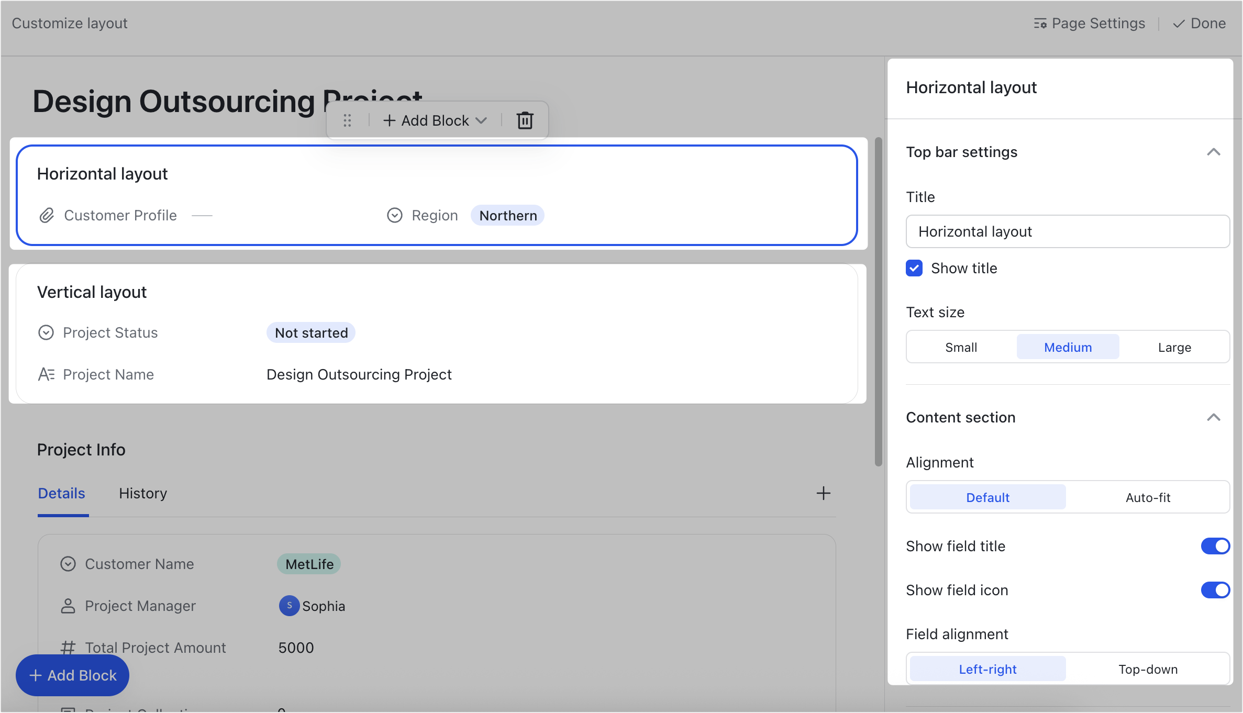Screen dimensions: 1243x713
Task: Click the Northern region tag
Action: 507,215
